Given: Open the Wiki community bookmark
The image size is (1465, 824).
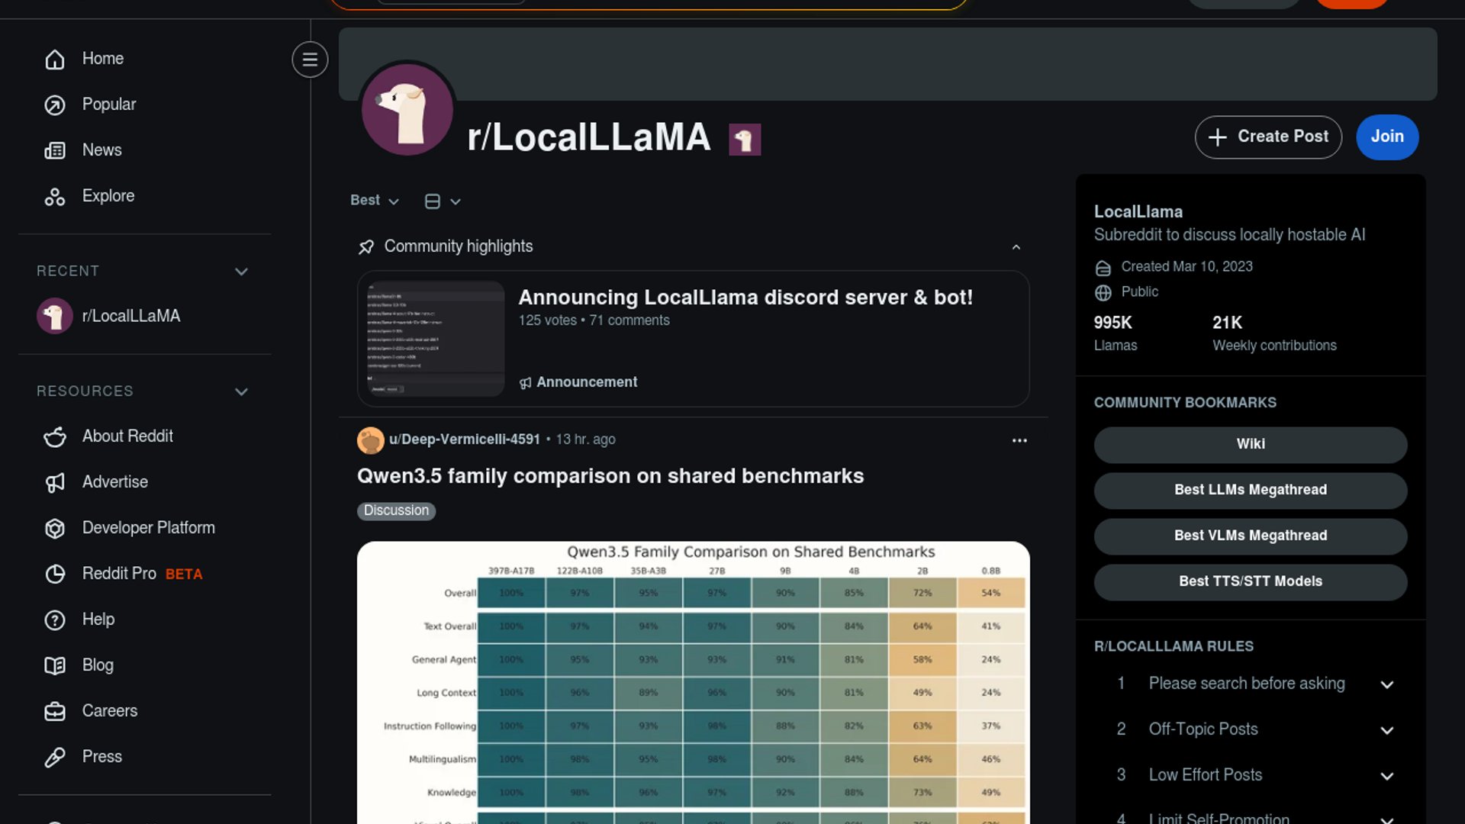Looking at the screenshot, I should pos(1250,444).
